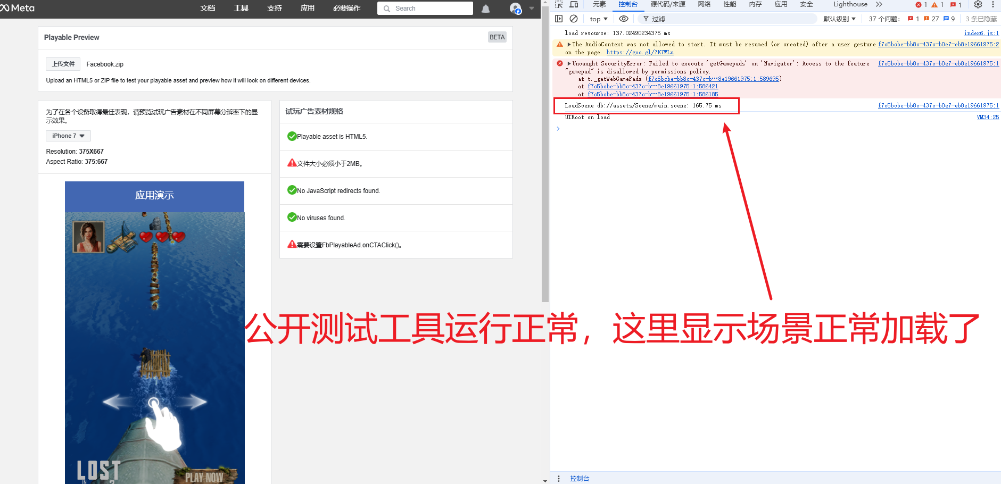Image resolution: width=1001 pixels, height=484 pixels.
Task: Expand the account dropdown arrow
Action: click(531, 8)
